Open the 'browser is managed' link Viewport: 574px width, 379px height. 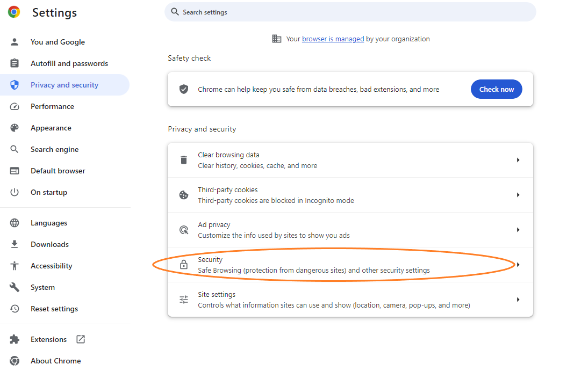(333, 39)
